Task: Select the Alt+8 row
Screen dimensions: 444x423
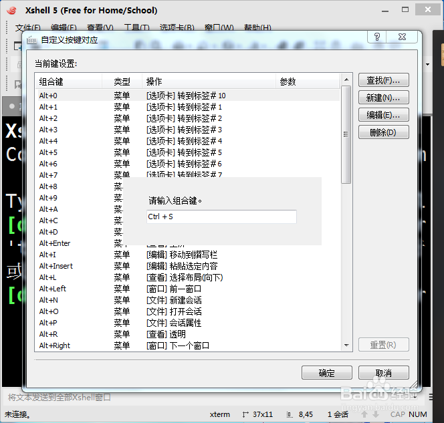Action: [80, 186]
